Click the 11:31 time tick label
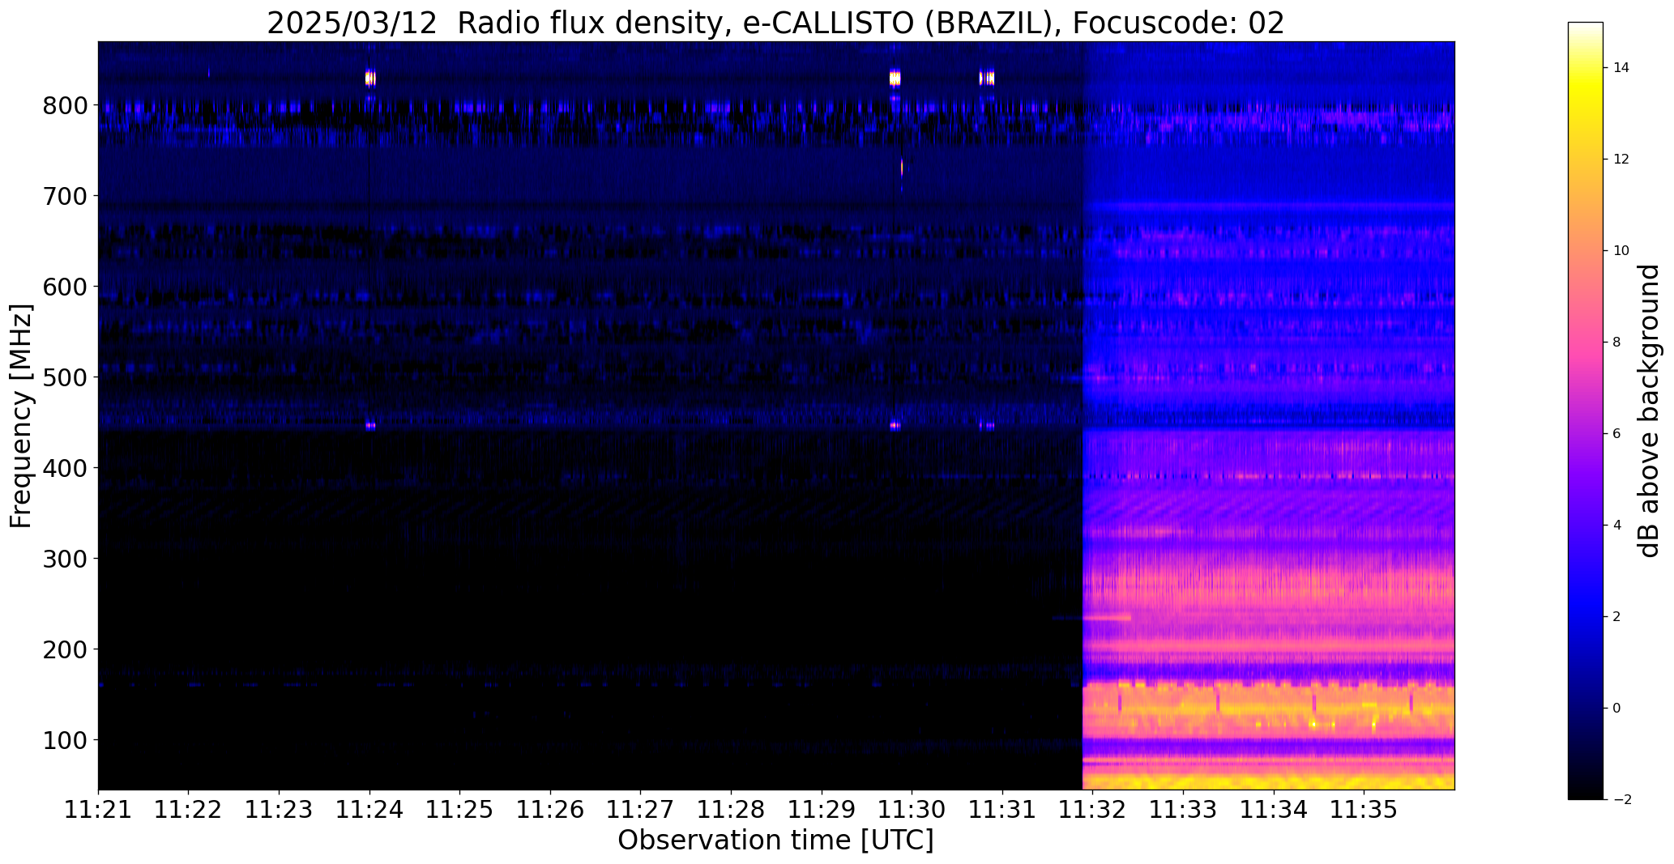The width and height of the screenshot is (1674, 864). (x=1003, y=809)
